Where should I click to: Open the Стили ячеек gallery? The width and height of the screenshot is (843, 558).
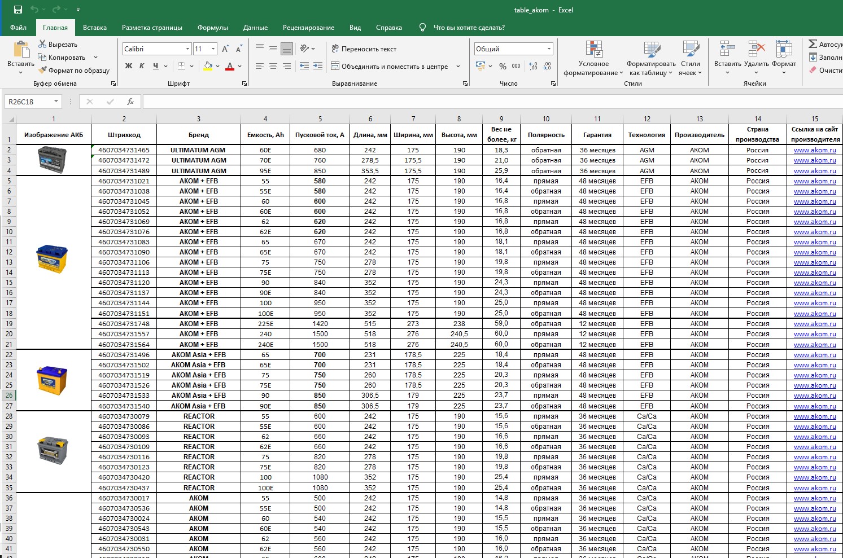point(691,58)
